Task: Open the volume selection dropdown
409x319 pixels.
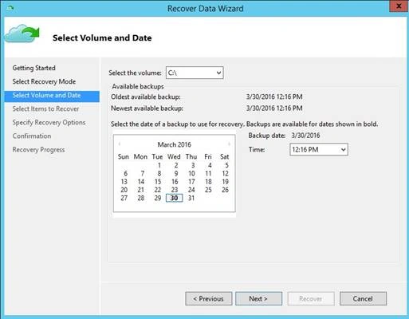Action: pyautogui.click(x=195, y=73)
